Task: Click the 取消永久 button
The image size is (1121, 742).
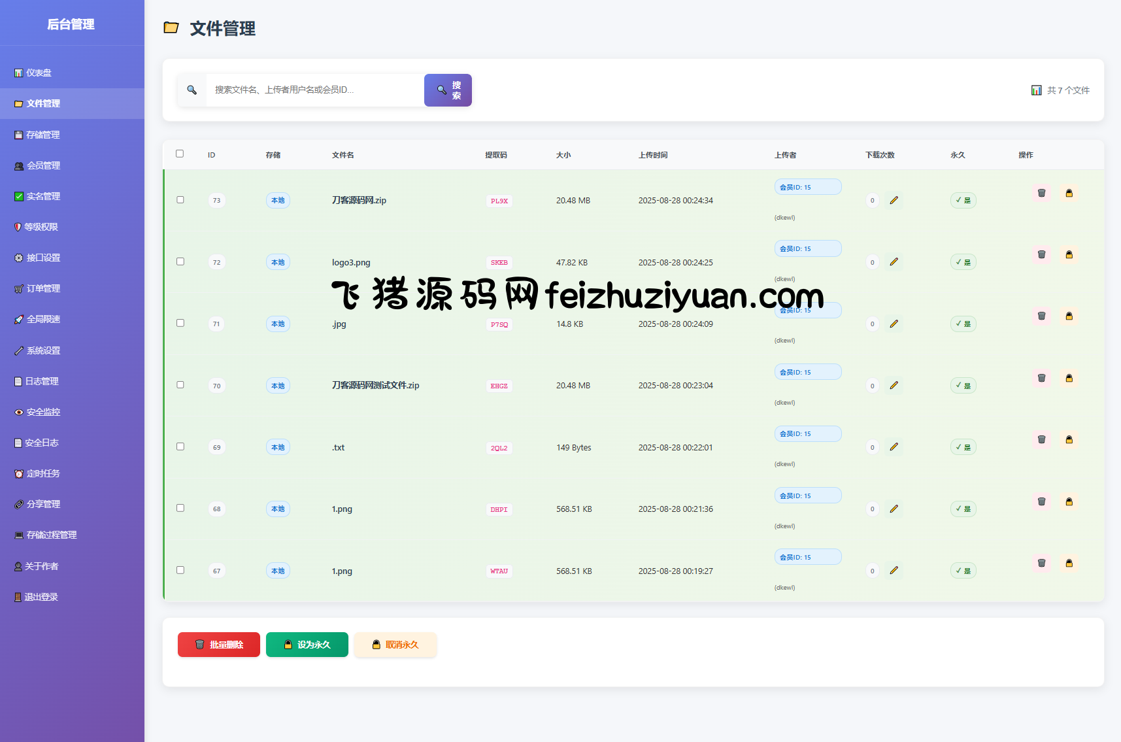Action: point(395,645)
